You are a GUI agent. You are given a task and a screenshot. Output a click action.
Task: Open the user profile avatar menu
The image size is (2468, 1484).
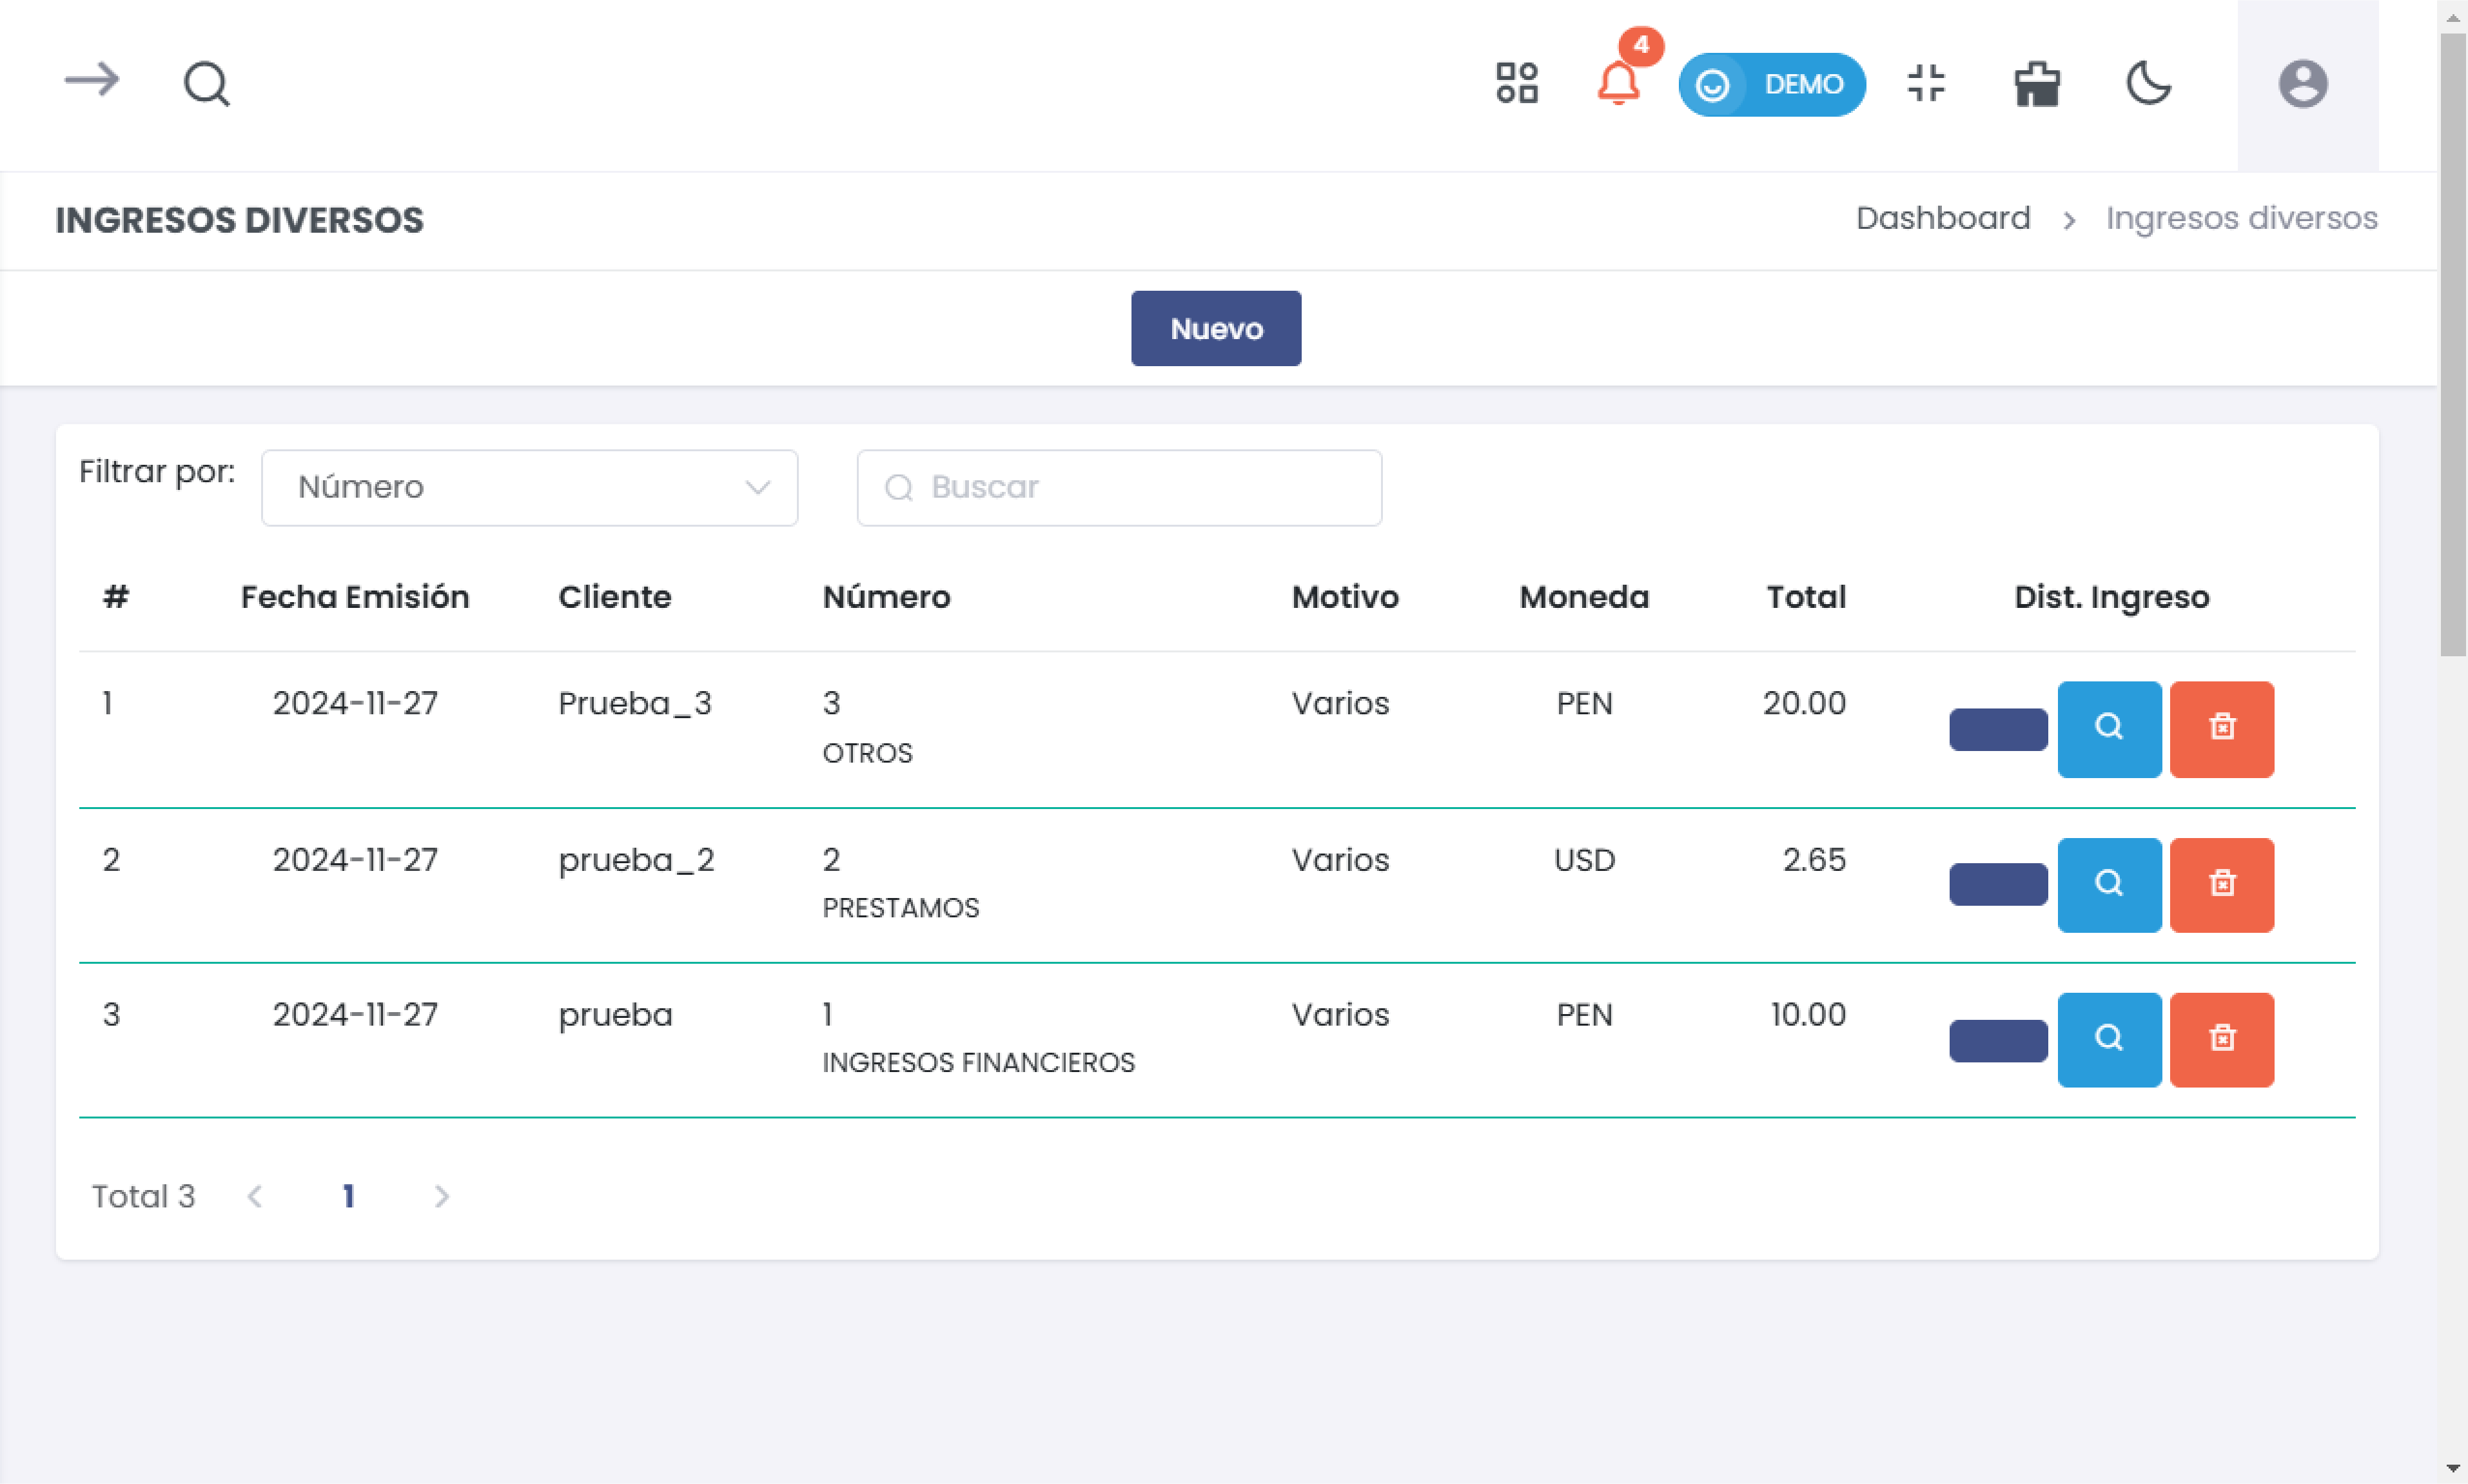pos(2303,84)
